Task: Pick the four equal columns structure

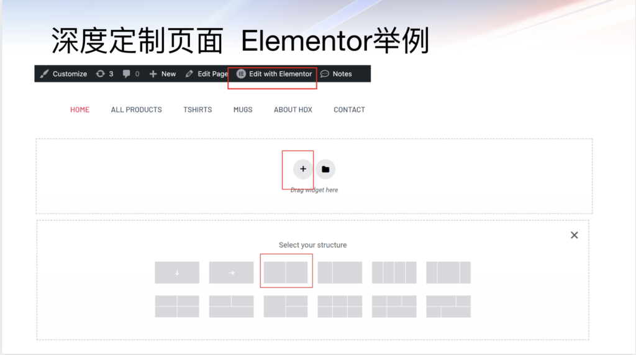Action: (x=394, y=272)
